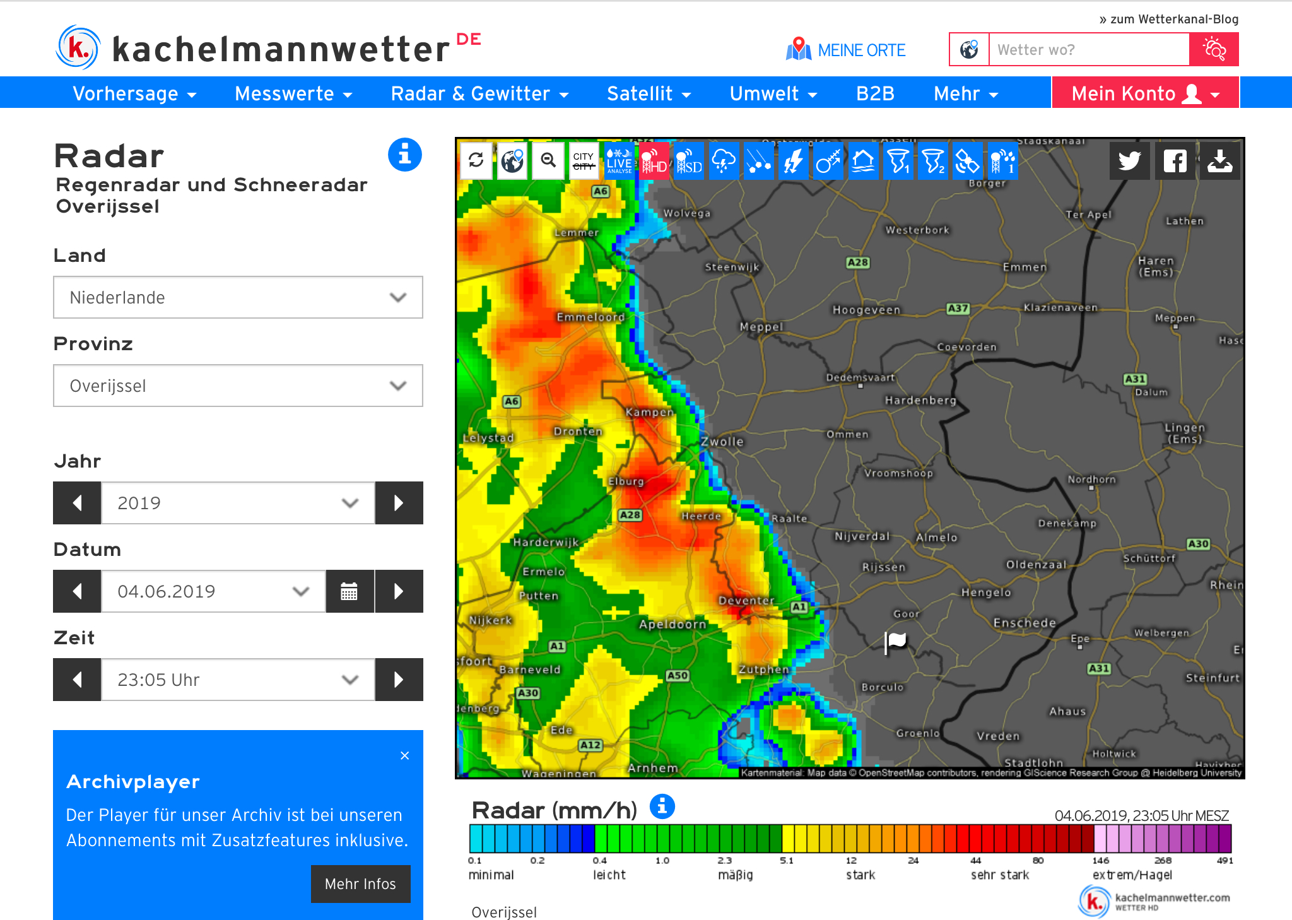1292x920 pixels.
Task: Select the hail layer icon
Action: 758,161
